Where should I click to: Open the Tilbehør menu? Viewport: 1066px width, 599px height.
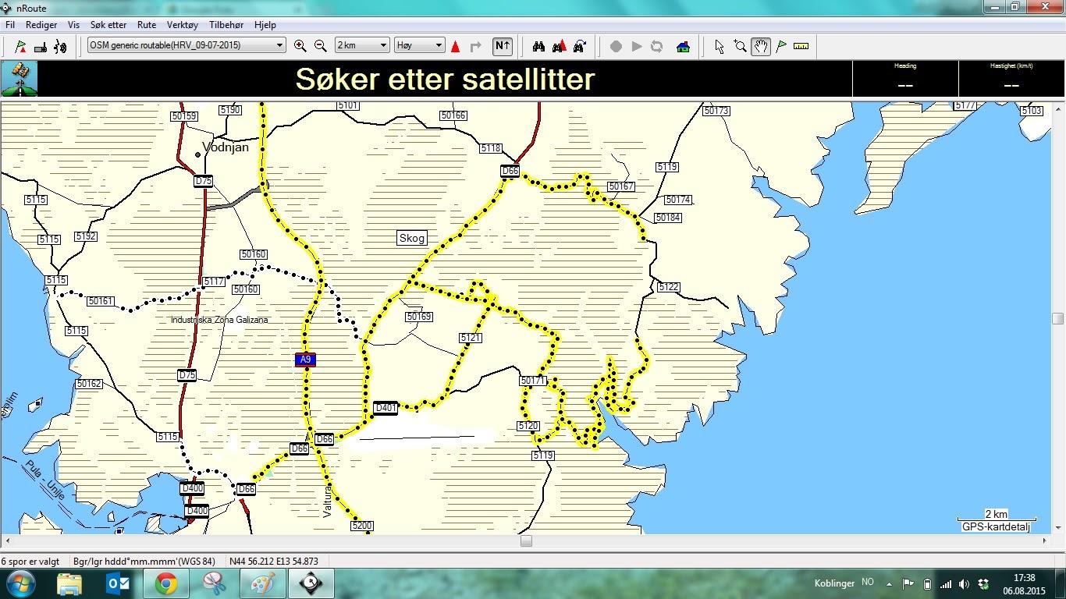227,25
